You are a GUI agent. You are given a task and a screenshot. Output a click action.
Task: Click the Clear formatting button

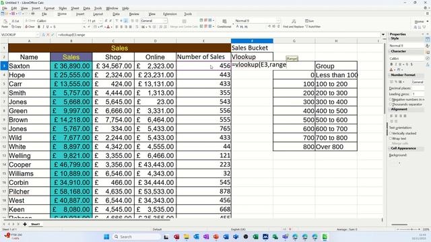coord(30,27)
